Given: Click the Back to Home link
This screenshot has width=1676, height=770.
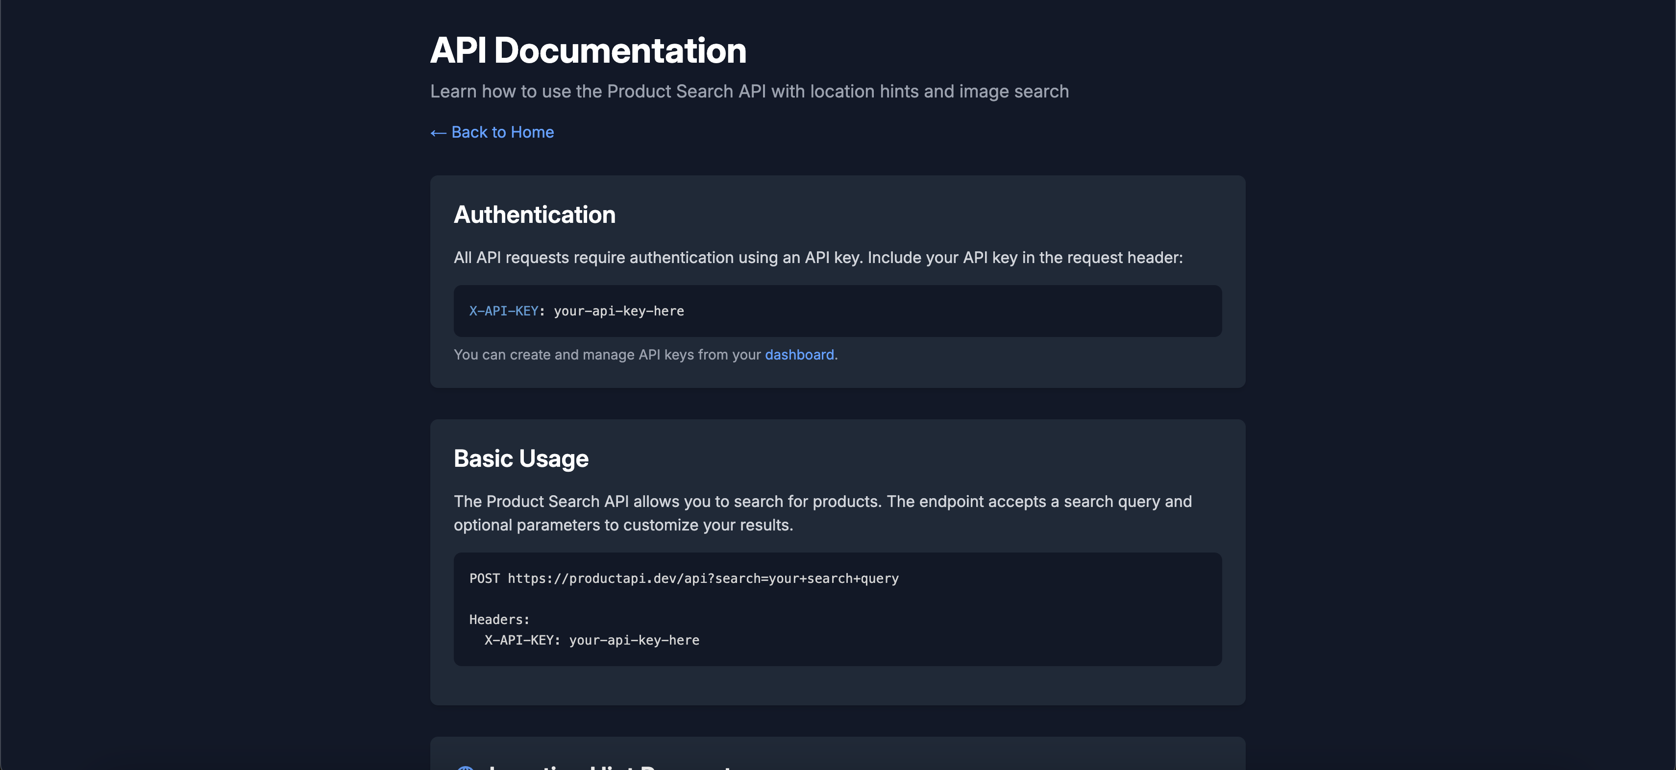Looking at the screenshot, I should pyautogui.click(x=501, y=132).
